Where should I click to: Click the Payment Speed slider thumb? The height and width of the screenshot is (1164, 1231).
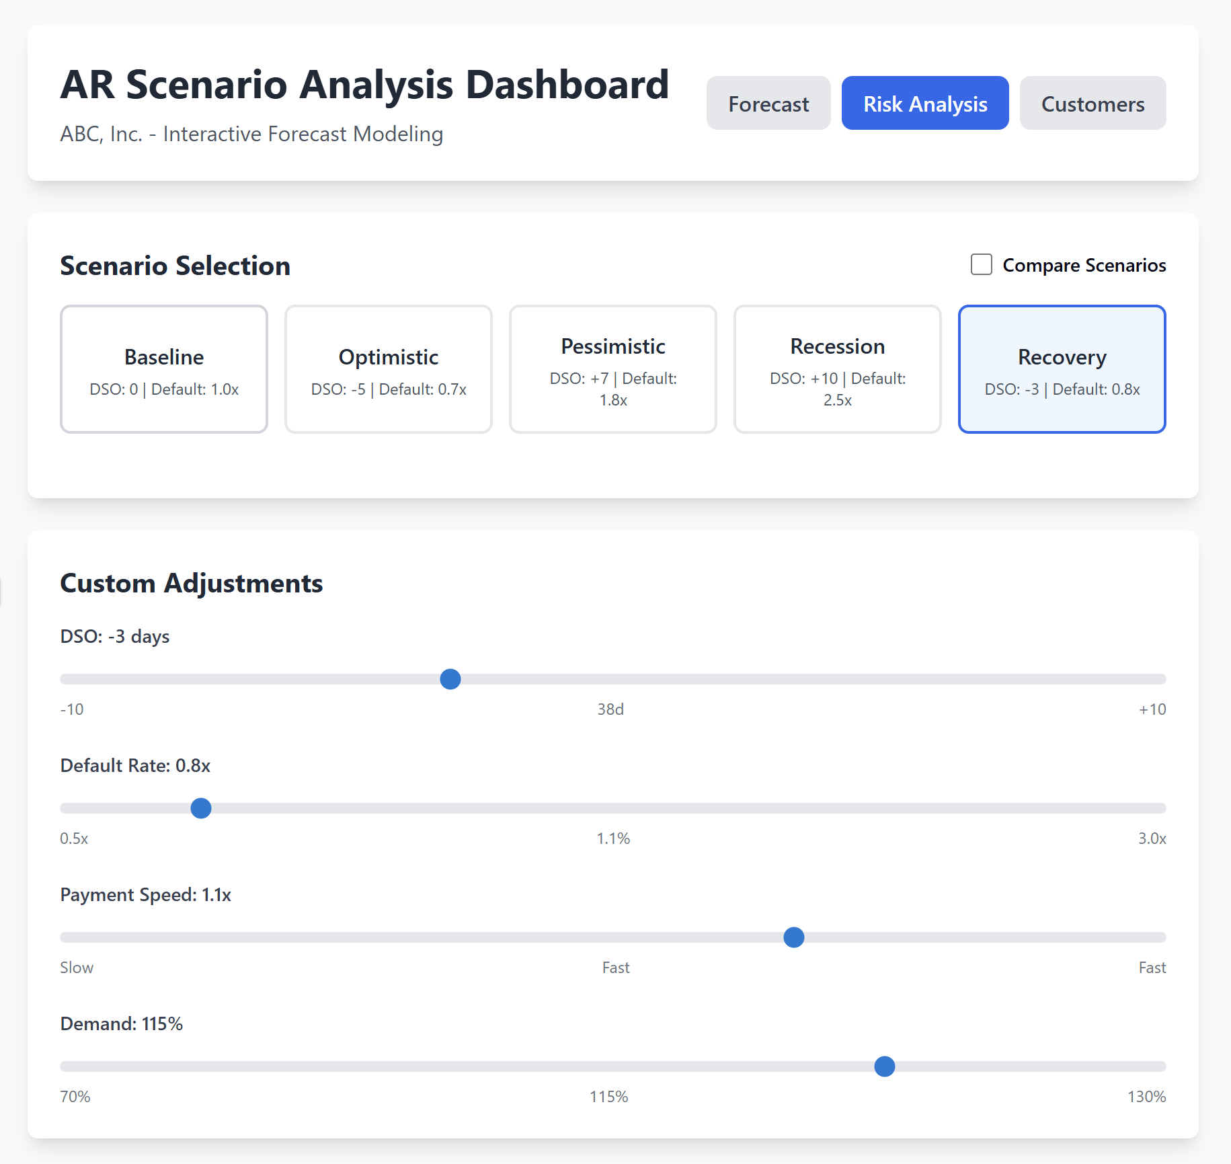pos(794,937)
